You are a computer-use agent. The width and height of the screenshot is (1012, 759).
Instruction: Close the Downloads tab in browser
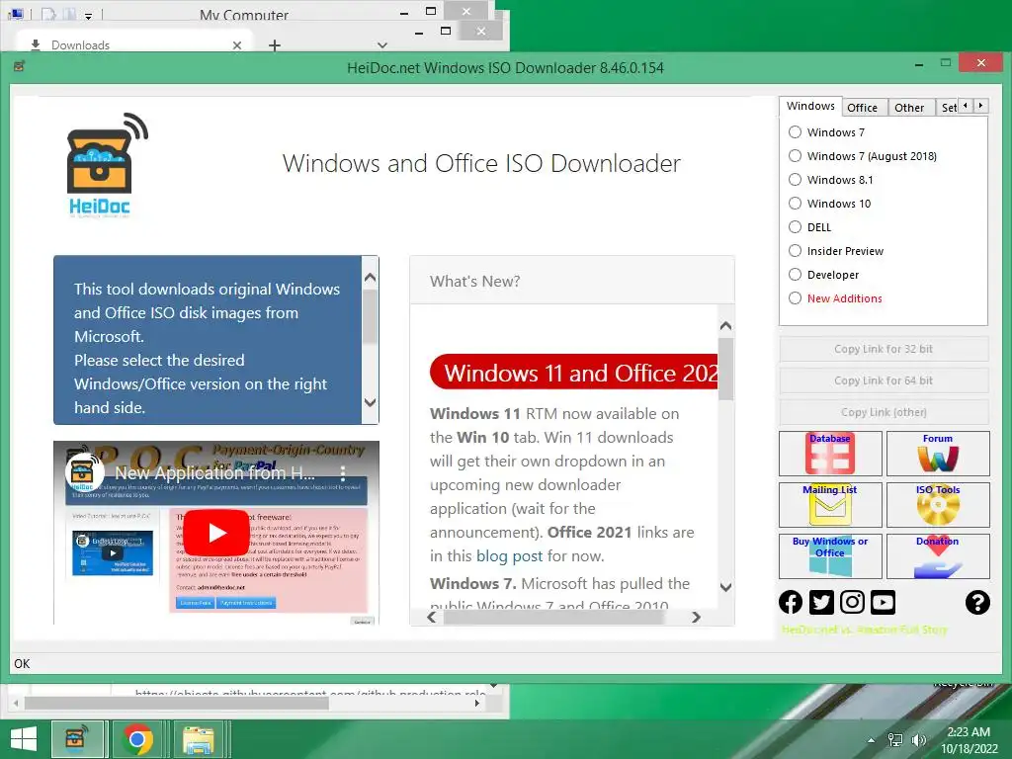[x=237, y=45]
